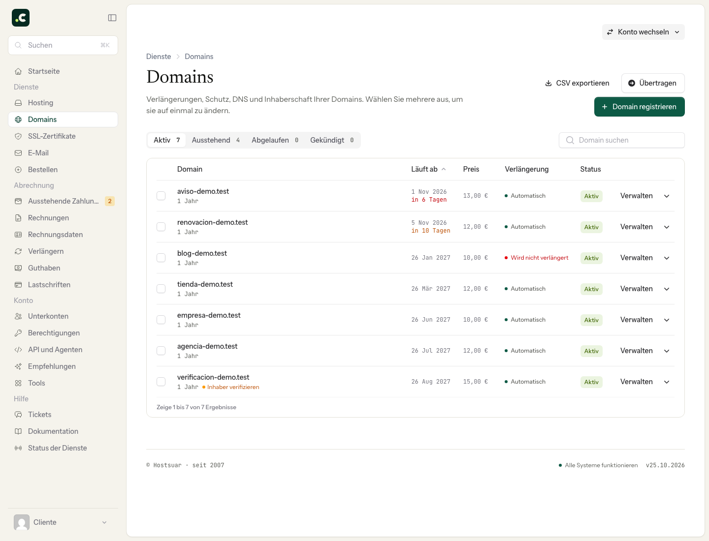Collapse the sidebar panel icon
709x541 pixels.
[x=112, y=18]
